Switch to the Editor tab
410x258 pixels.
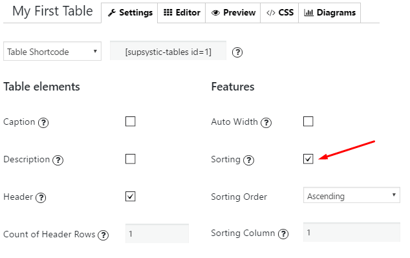tap(182, 12)
